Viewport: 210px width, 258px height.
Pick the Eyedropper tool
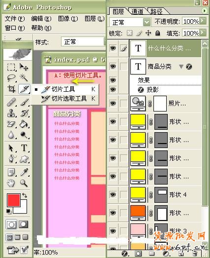[x=24, y=172]
